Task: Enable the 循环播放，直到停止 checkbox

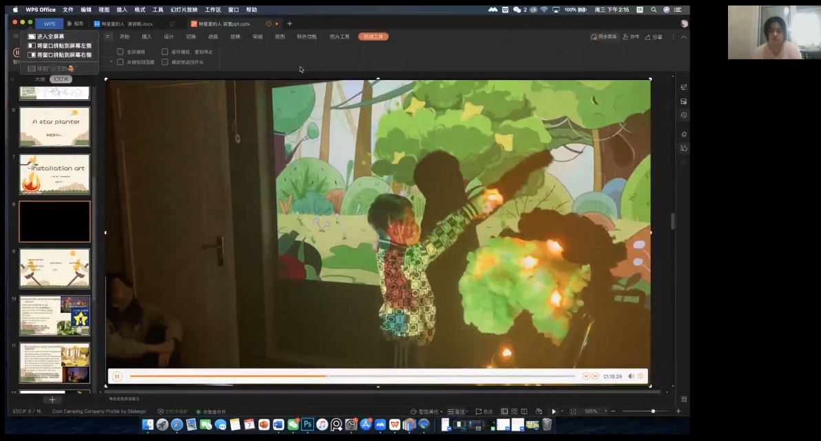Action: pos(165,52)
